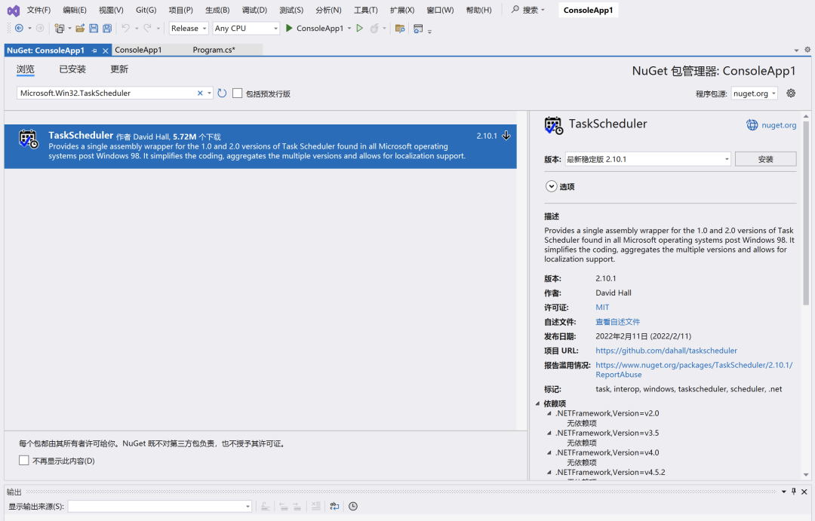The height and width of the screenshot is (521, 815).
Task: Open NuGet package source settings gear
Action: pos(791,93)
